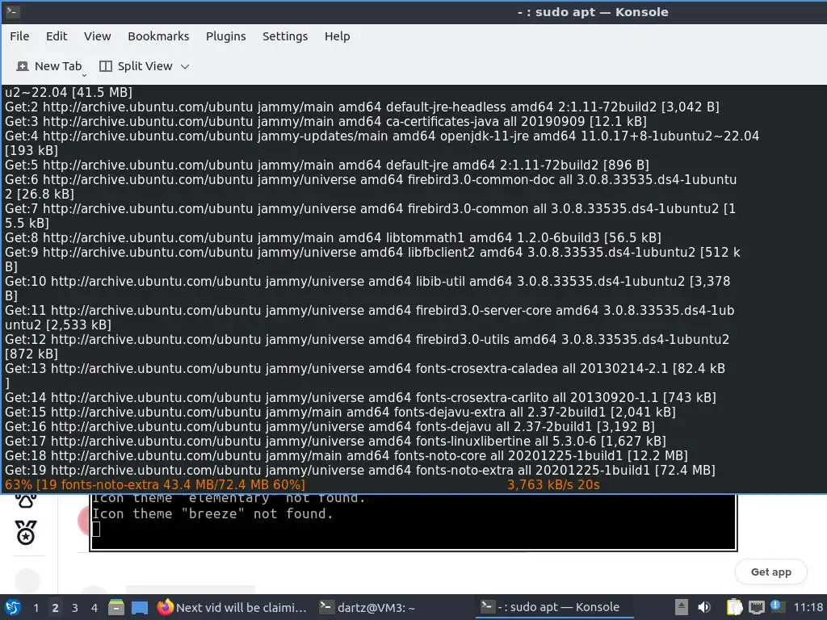Switch to the Firefox 'Next vid will be claimi...' window
Viewport: 827px width, 620px height.
pos(232,607)
